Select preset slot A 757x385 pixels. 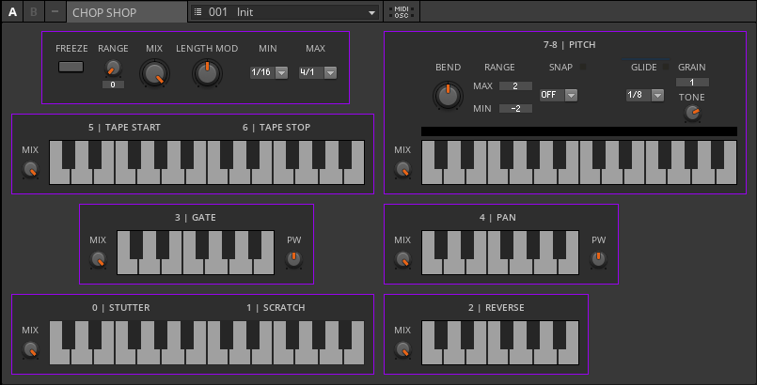coord(12,11)
